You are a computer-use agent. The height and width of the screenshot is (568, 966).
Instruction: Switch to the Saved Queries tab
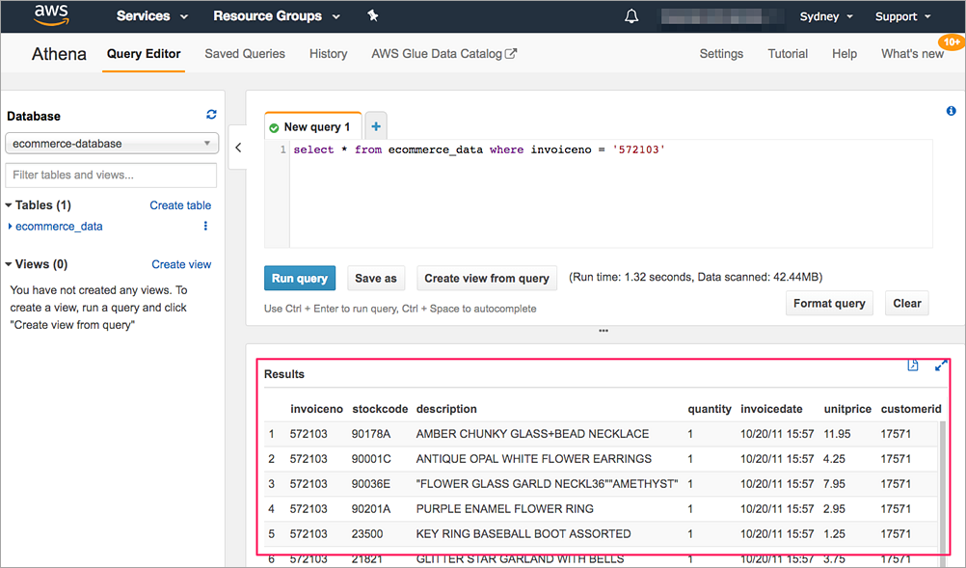pos(245,54)
